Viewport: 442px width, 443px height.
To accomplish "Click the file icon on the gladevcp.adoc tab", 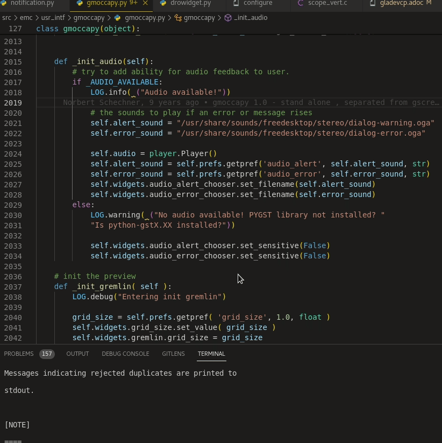I will click(372, 3).
